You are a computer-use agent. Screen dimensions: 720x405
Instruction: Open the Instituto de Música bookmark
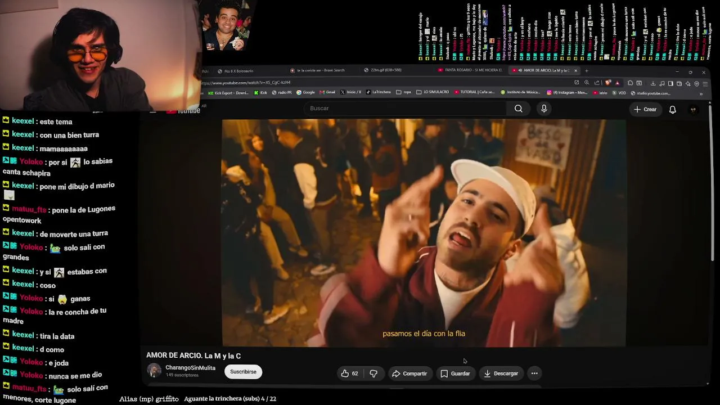pyautogui.click(x=520, y=92)
